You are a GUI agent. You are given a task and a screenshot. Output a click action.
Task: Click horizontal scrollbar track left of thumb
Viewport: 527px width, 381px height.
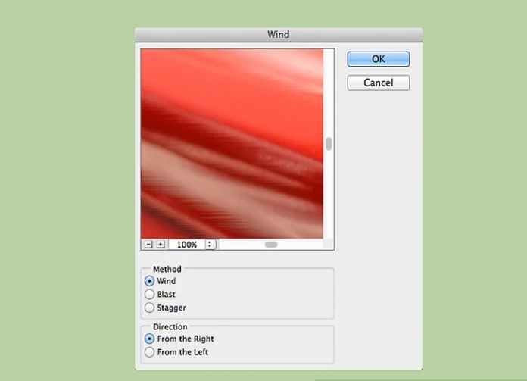(241, 245)
